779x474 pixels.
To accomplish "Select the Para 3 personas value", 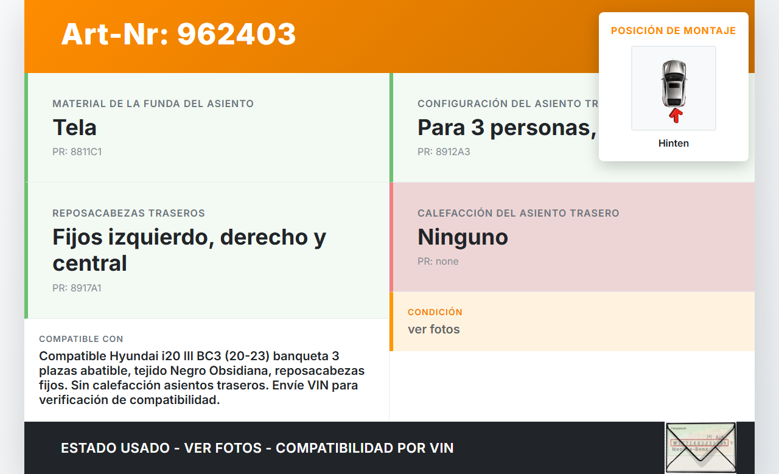I will (507, 127).
